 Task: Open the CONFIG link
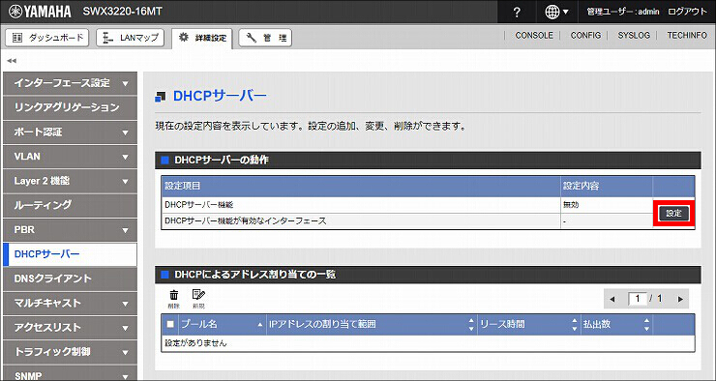(585, 35)
